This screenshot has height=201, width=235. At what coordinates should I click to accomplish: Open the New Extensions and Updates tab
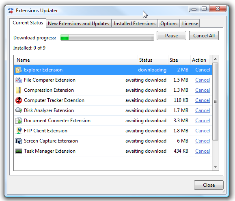[78, 24]
